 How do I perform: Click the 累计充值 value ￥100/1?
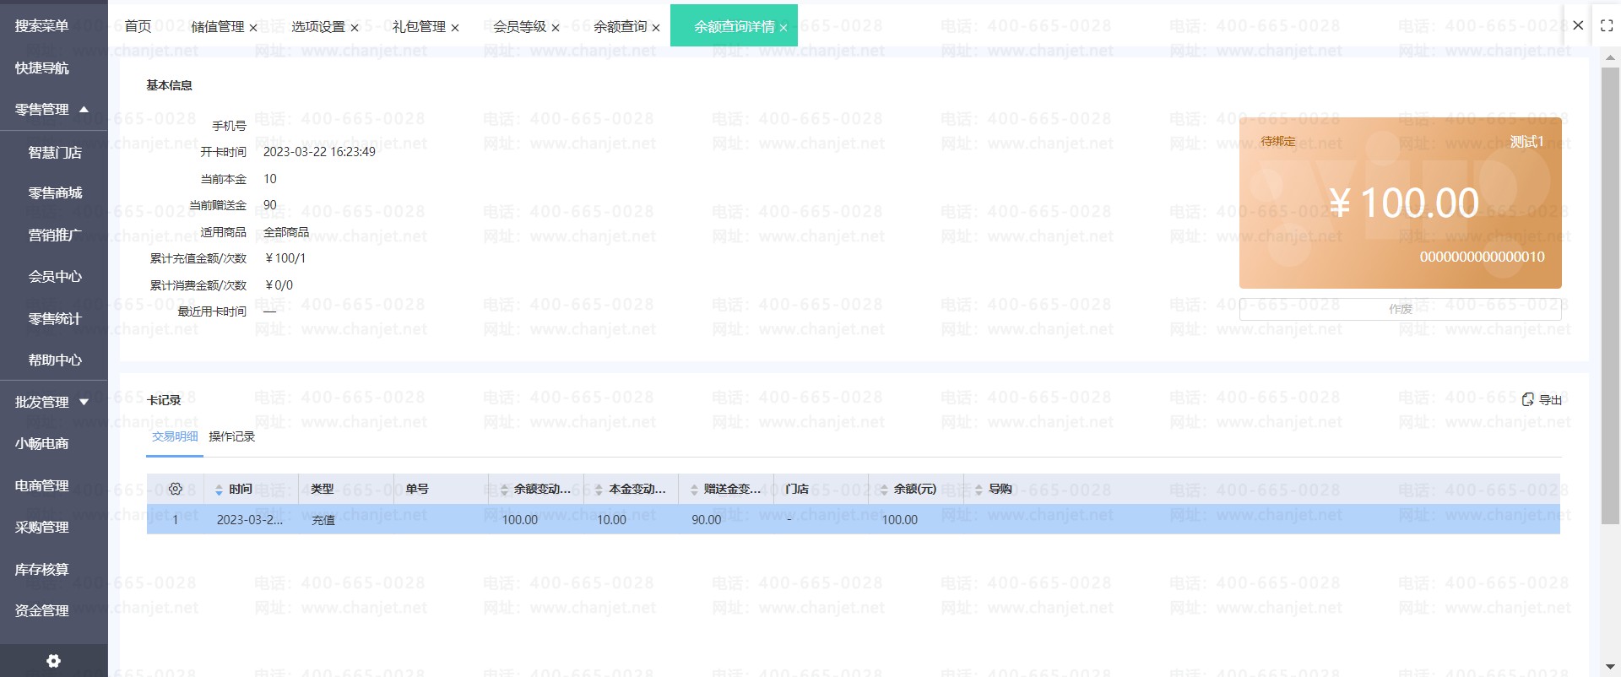pyautogui.click(x=285, y=258)
